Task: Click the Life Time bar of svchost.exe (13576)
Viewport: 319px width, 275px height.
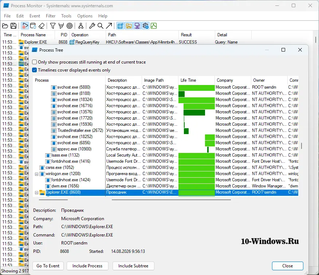Action: pyautogui.click(x=194, y=112)
